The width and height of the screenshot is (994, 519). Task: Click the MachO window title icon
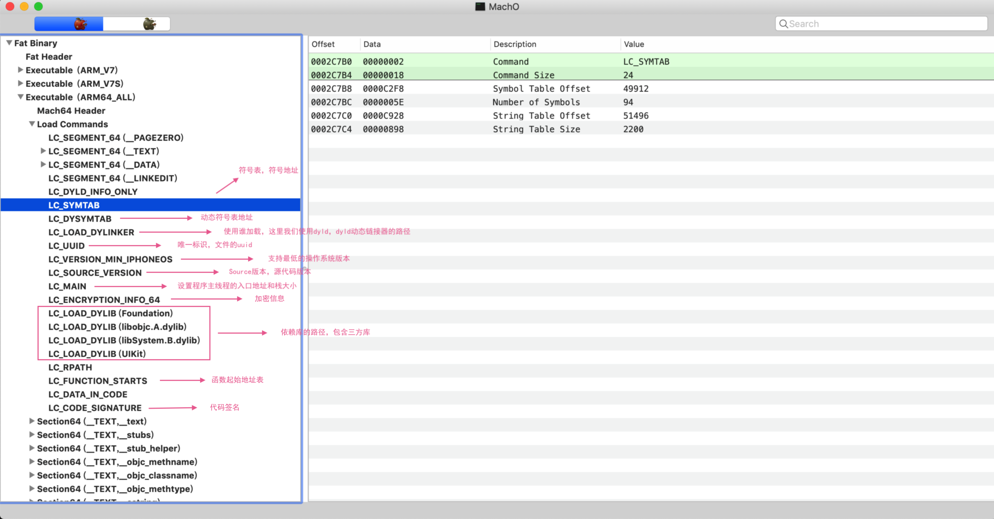[480, 6]
